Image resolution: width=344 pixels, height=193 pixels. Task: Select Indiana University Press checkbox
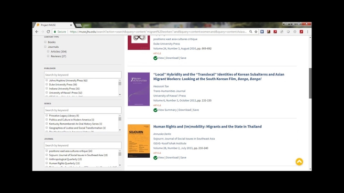(46, 88)
